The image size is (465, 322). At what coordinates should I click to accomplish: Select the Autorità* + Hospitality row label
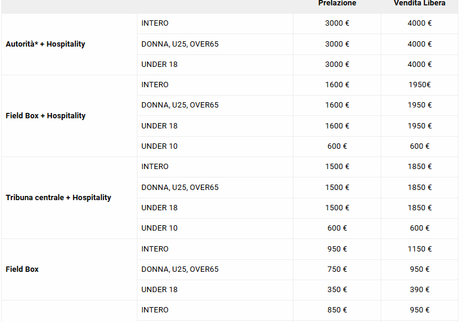click(x=45, y=44)
